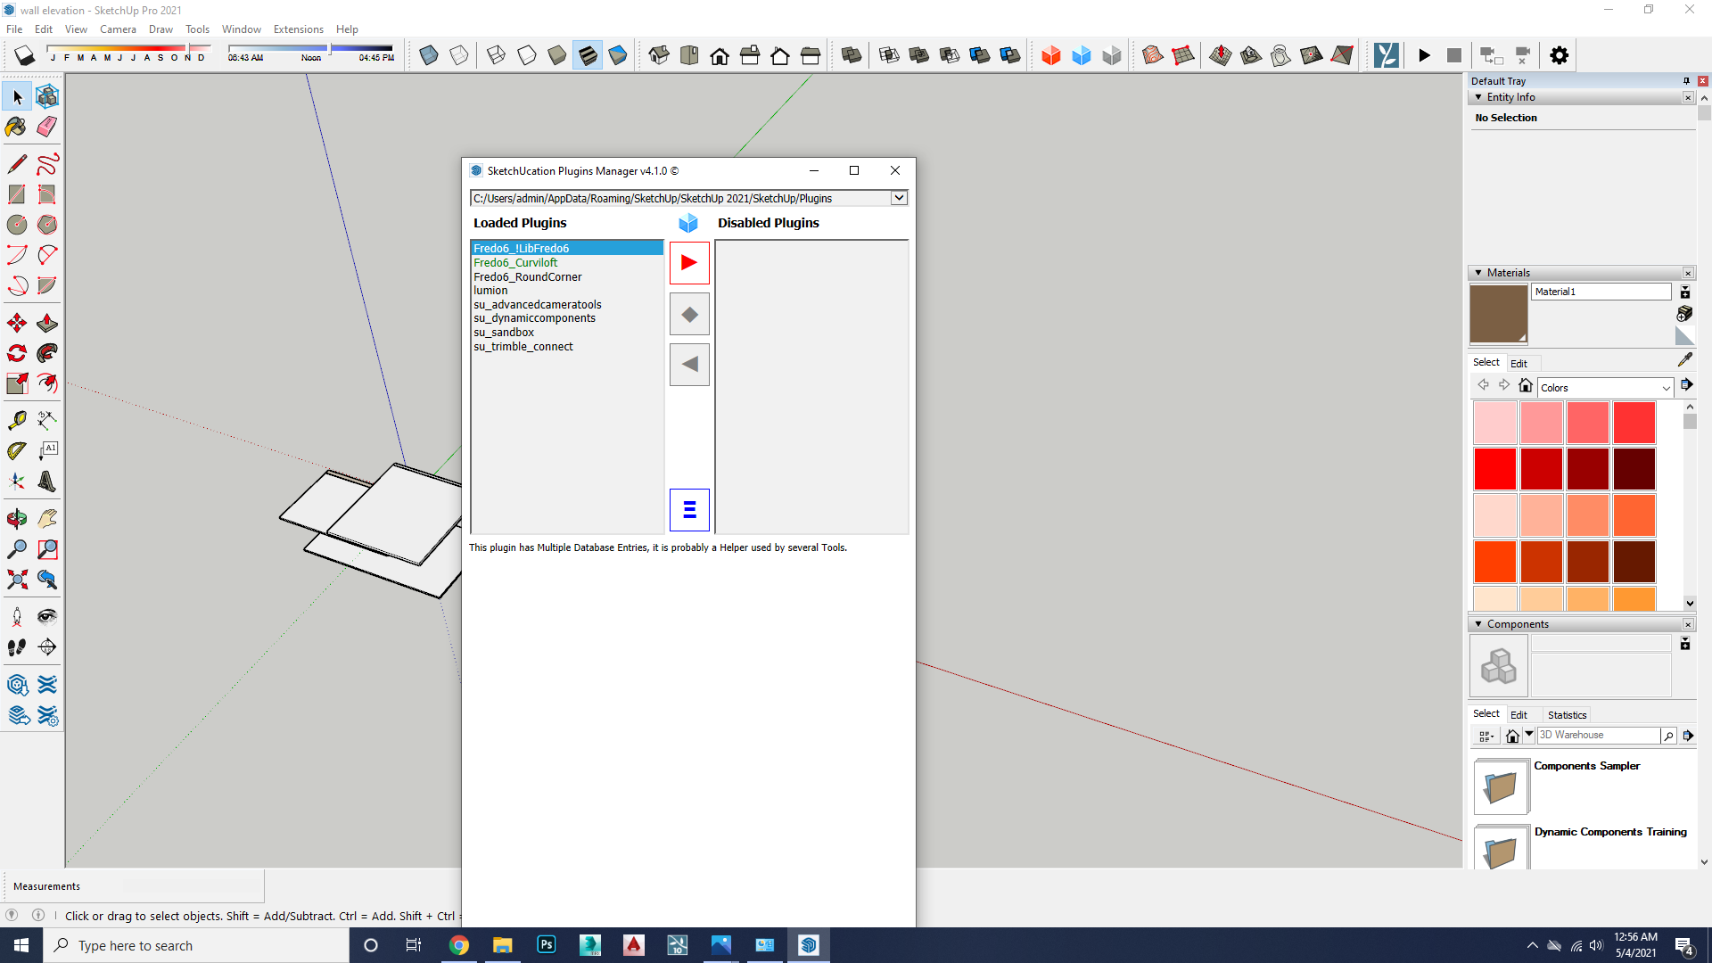Select su_sandbox plugin entry
Image resolution: width=1712 pixels, height=963 pixels.
tap(504, 333)
